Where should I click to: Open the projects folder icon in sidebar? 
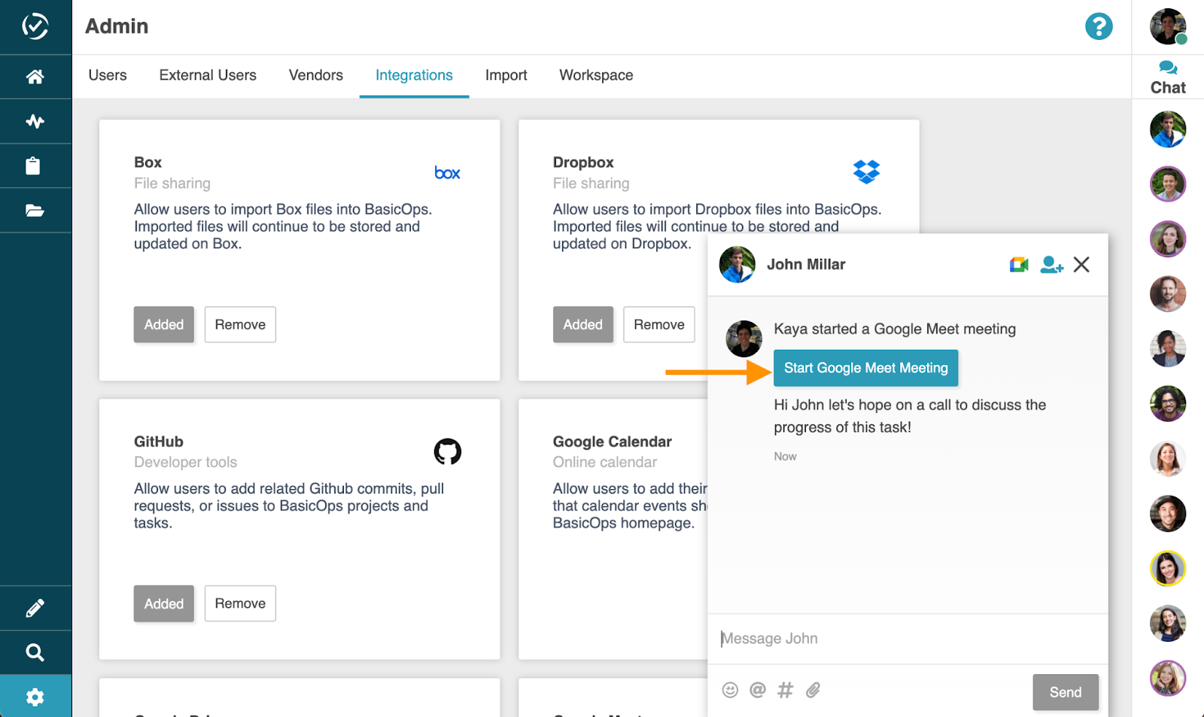[35, 210]
